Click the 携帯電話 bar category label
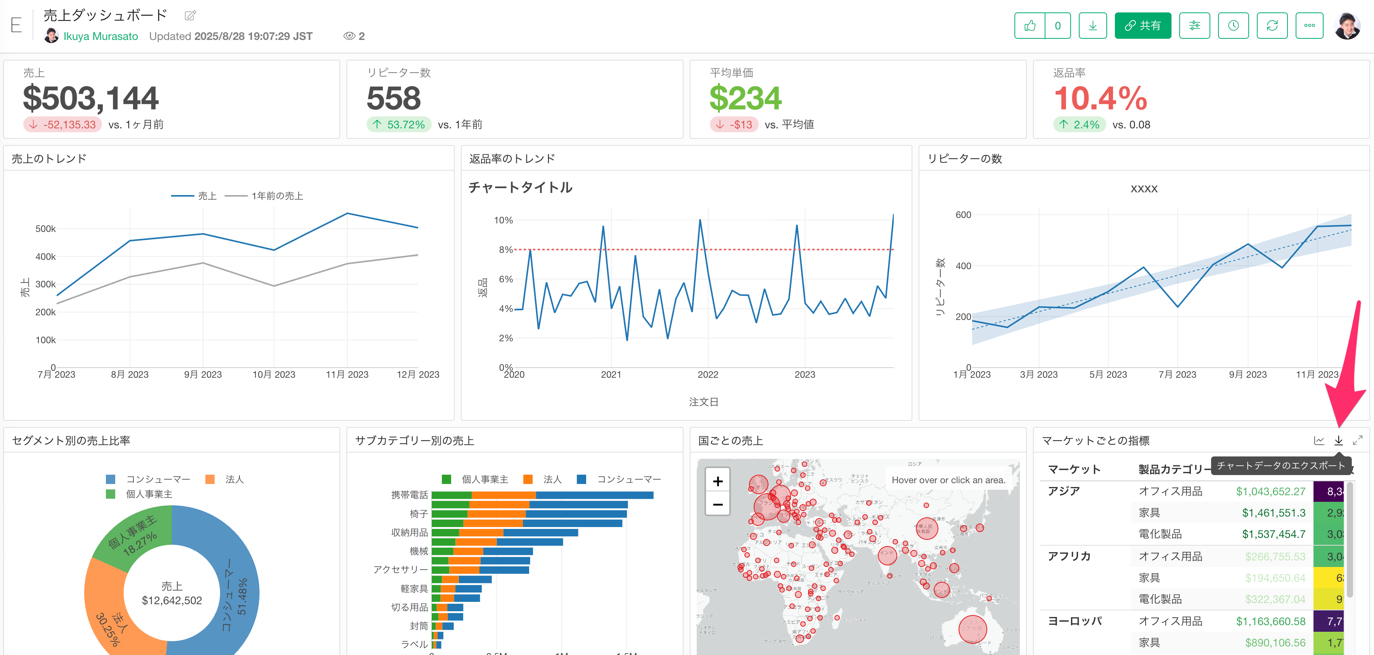 pyautogui.click(x=409, y=494)
